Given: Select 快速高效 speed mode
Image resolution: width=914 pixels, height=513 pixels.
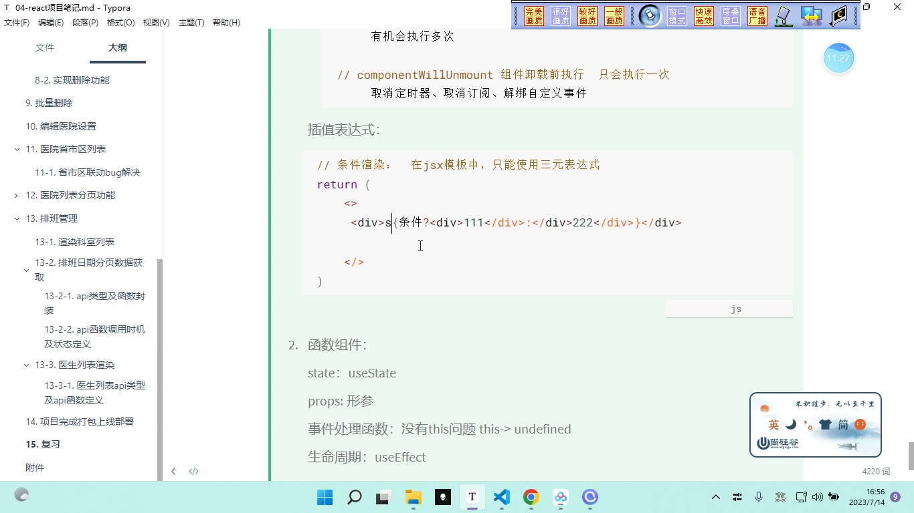Looking at the screenshot, I should pos(704,16).
